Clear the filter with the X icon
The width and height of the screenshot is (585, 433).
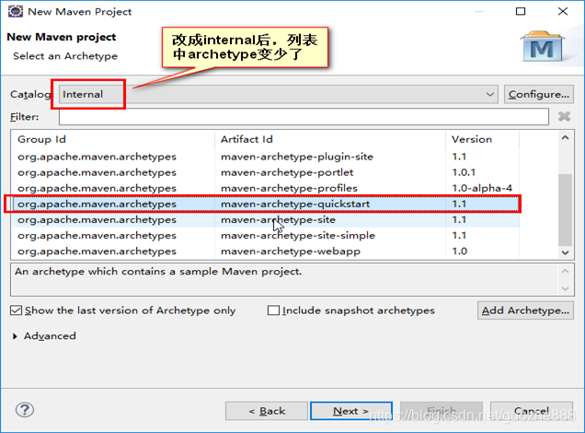point(564,117)
